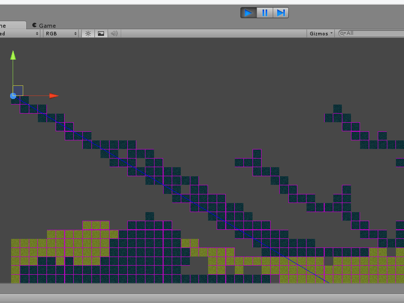
Task: Open search filter magnifier dropdown
Action: [x=343, y=33]
